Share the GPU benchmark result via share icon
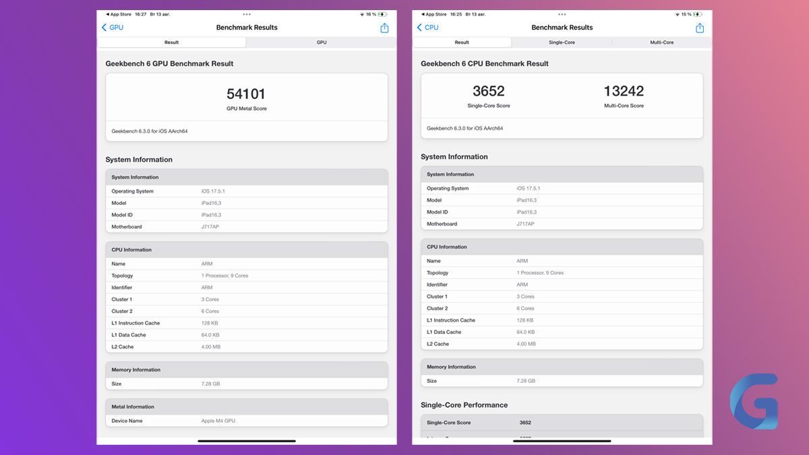The height and width of the screenshot is (455, 809). (384, 28)
